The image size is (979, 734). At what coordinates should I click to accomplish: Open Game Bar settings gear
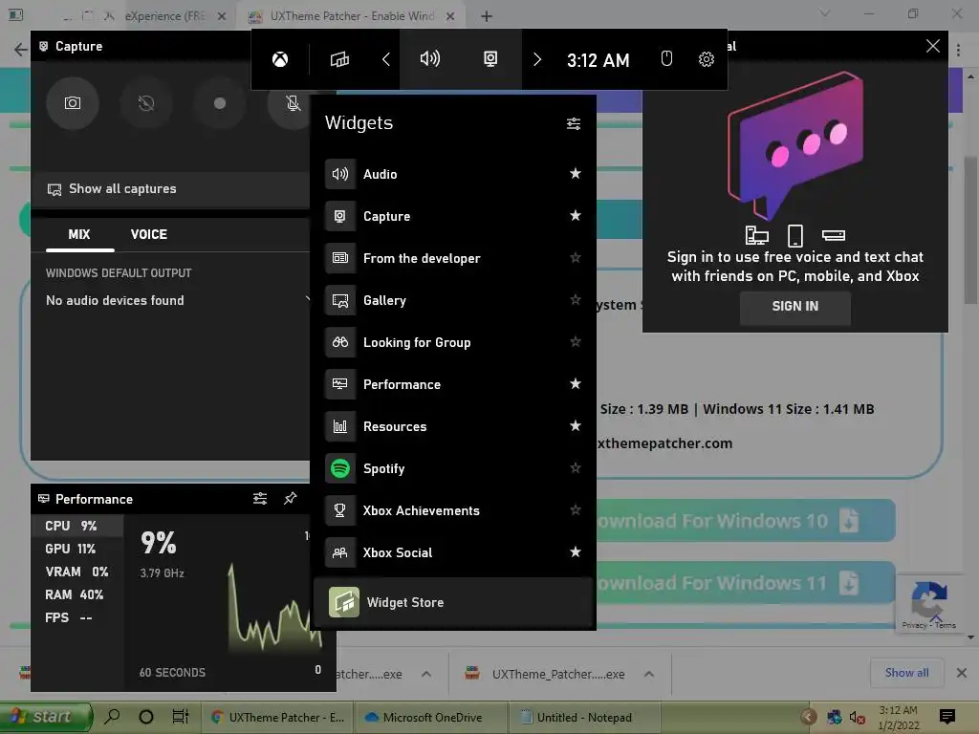pos(707,59)
